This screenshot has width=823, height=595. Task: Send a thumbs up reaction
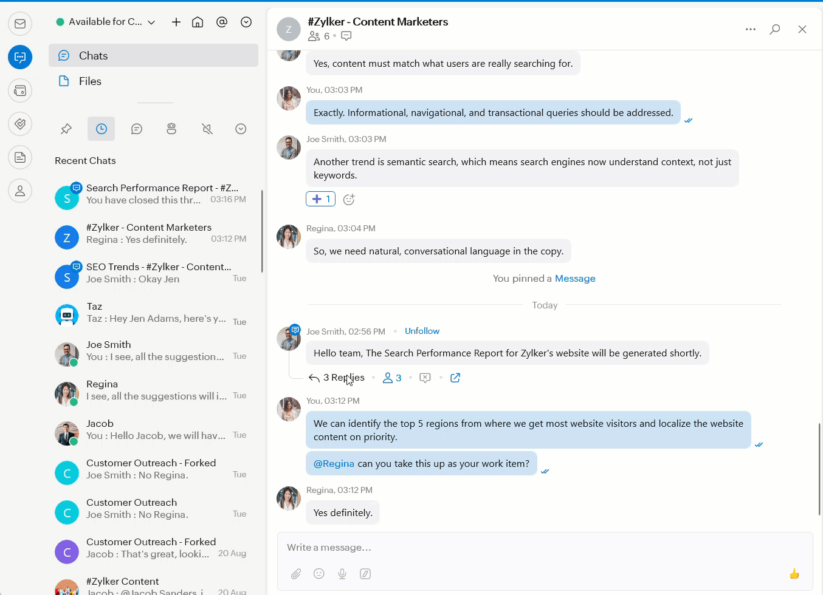pos(794,574)
